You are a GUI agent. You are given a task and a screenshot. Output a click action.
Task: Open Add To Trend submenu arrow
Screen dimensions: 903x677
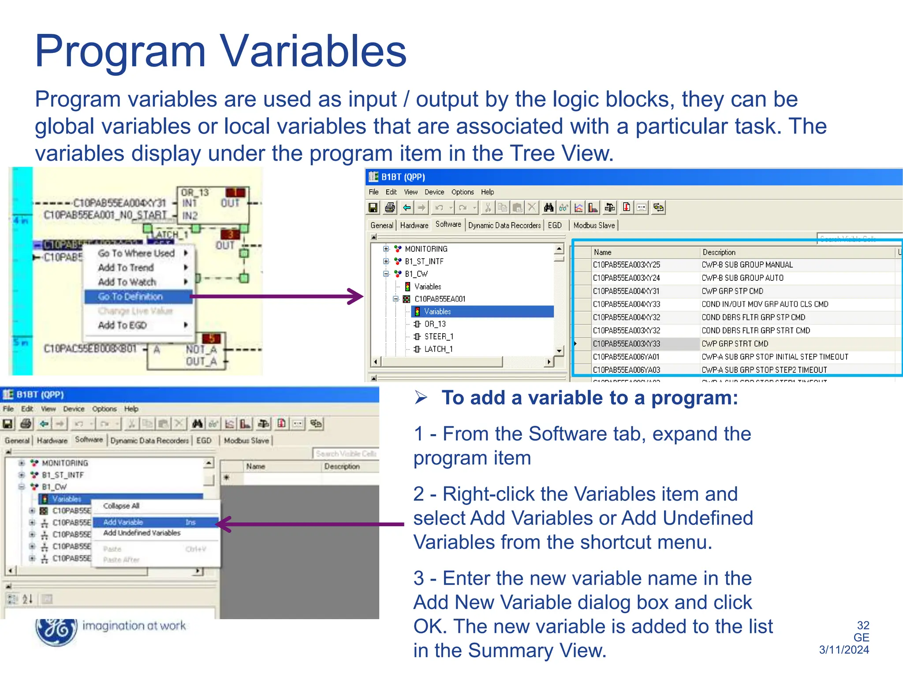[186, 268]
